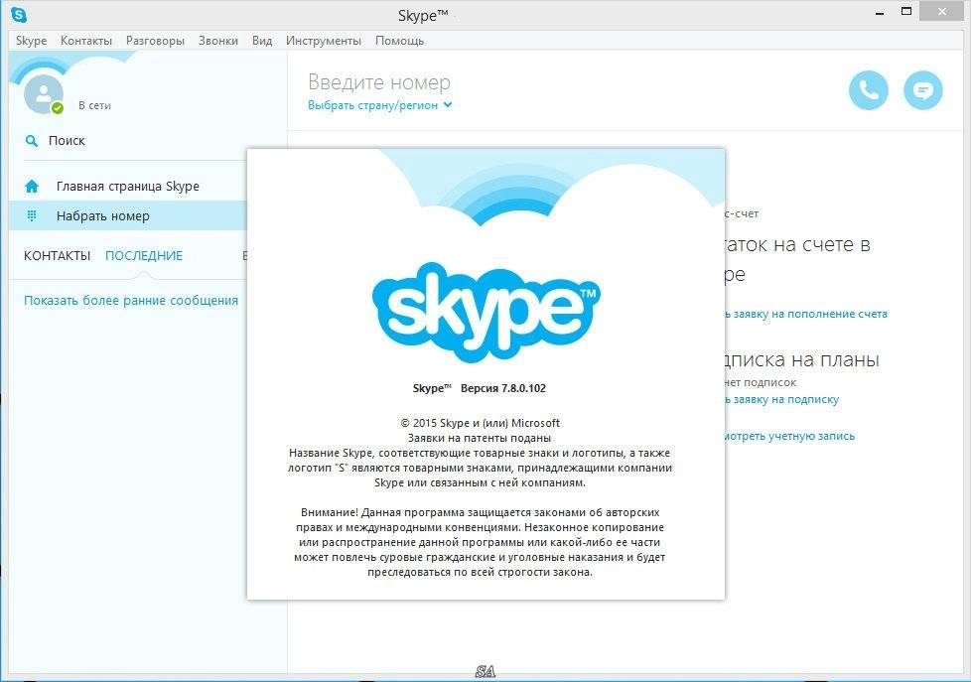Click the Skype logo icon in title bar

[19, 14]
